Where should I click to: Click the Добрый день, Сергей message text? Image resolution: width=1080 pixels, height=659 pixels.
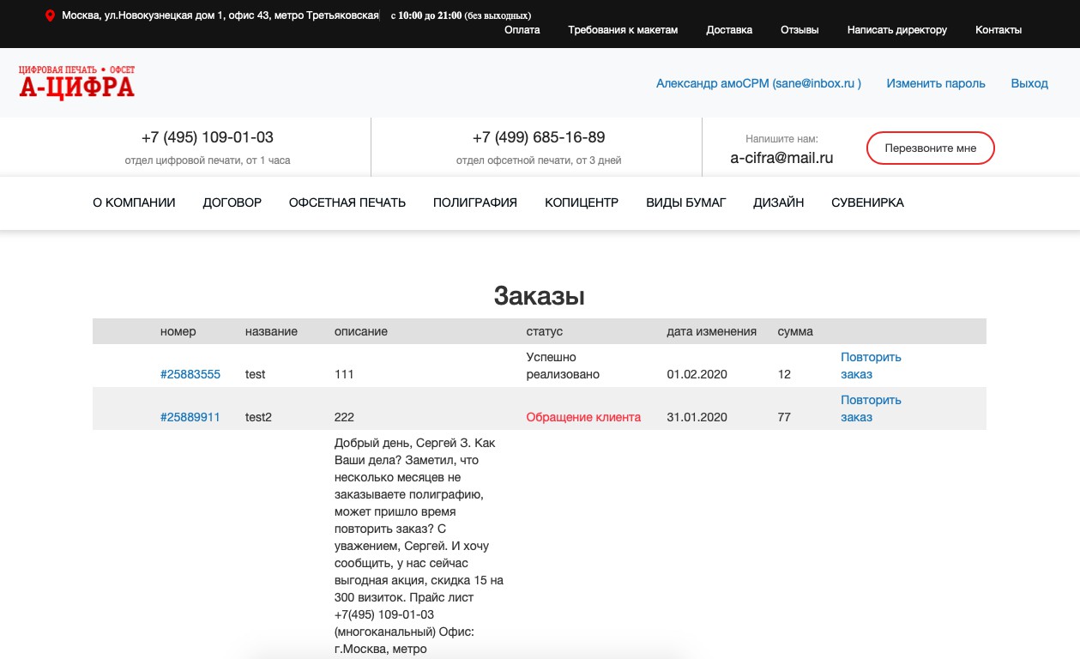(x=419, y=546)
